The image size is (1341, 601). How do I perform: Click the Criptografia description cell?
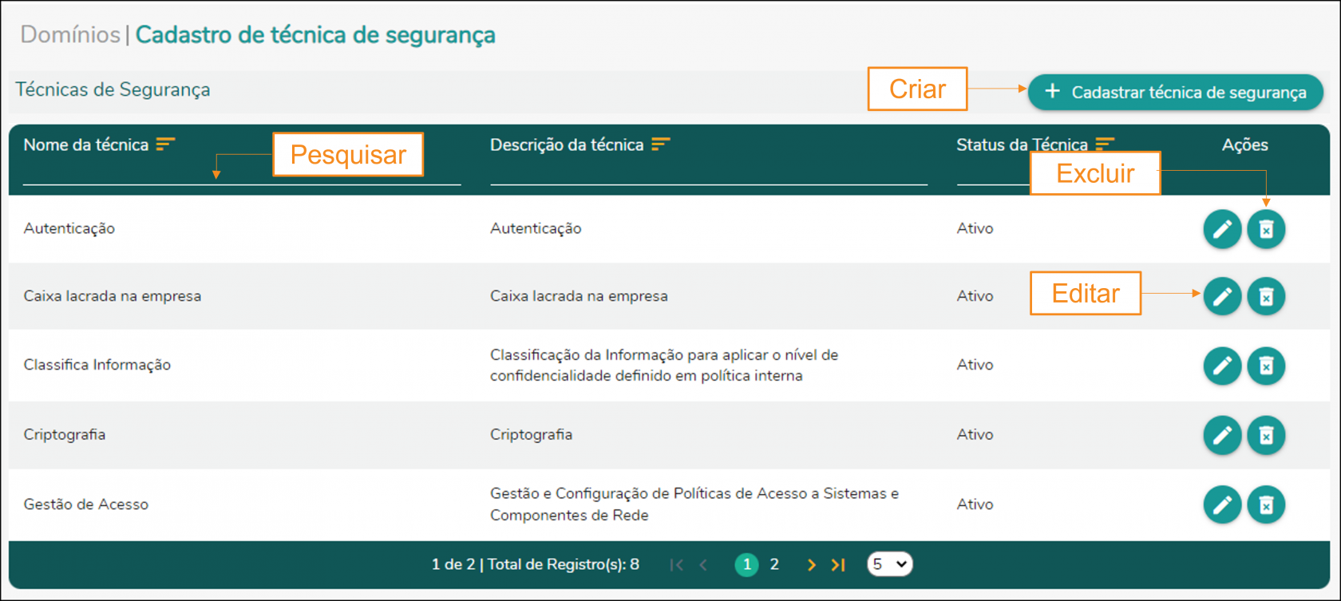point(531,435)
